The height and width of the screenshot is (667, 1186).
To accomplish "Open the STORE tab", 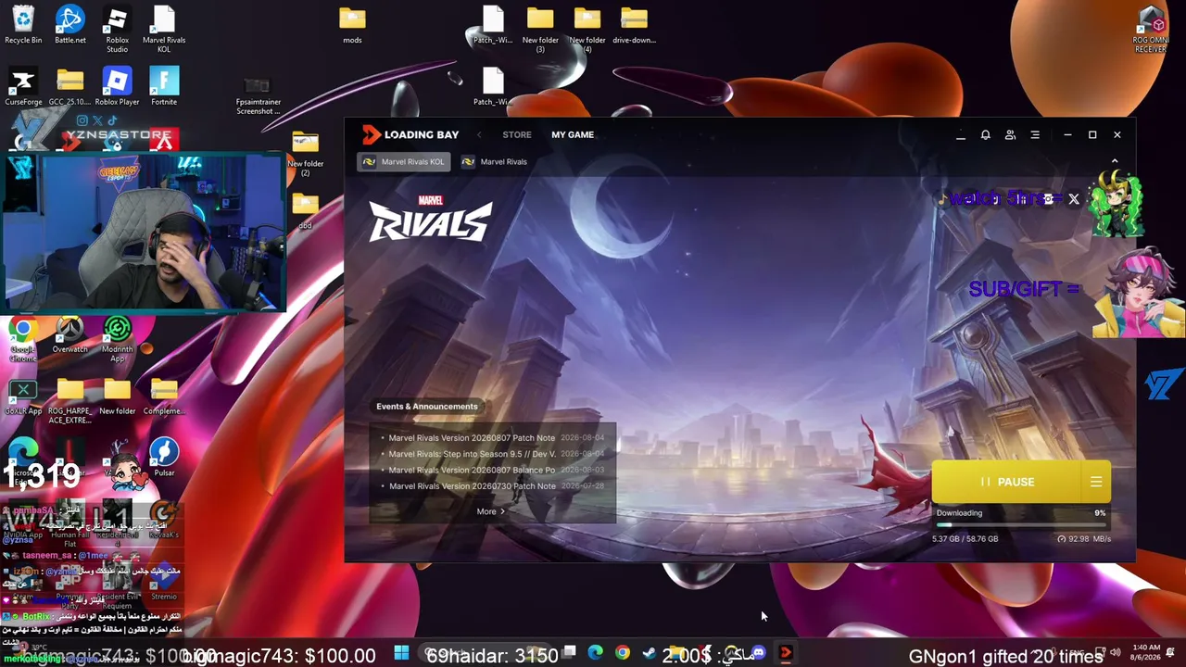I will 517,135.
